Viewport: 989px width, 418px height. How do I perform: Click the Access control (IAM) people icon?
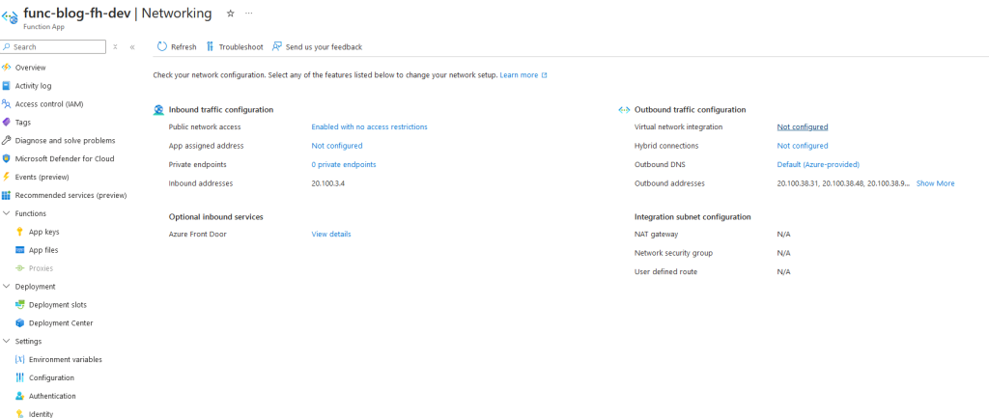[7, 104]
